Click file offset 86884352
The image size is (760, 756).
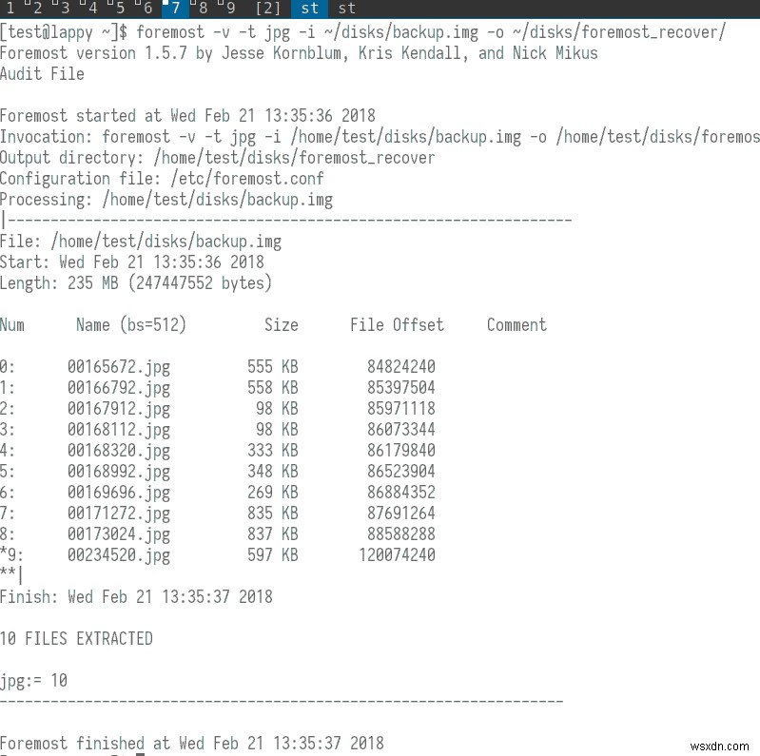[401, 492]
